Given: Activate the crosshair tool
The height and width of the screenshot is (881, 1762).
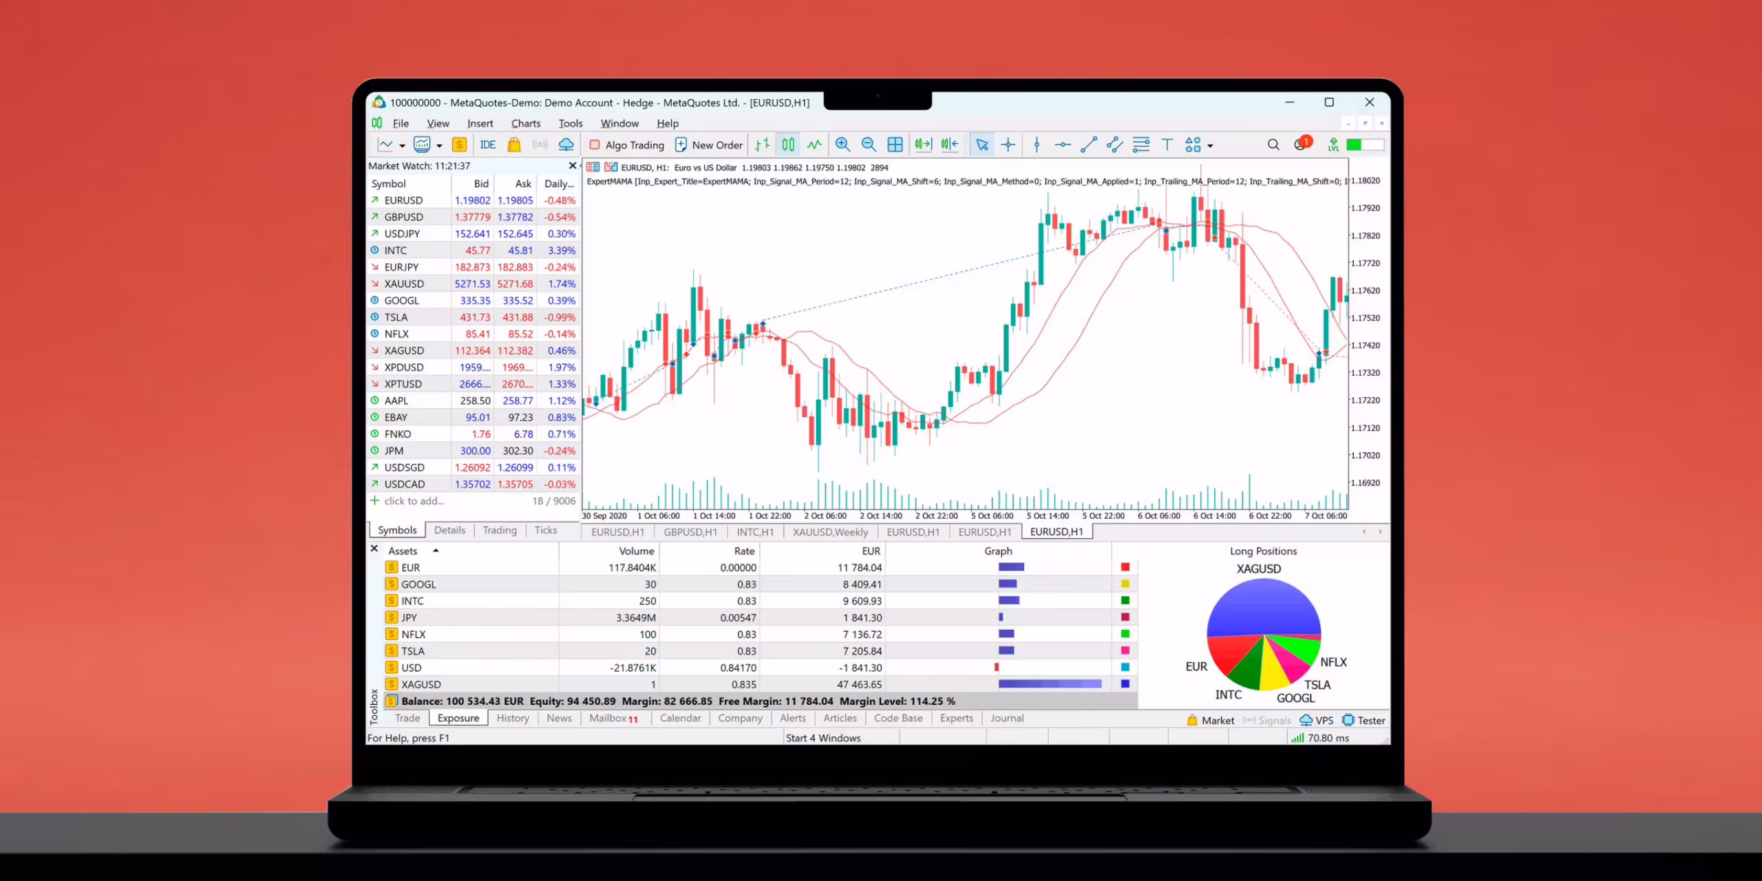Looking at the screenshot, I should click(1008, 145).
